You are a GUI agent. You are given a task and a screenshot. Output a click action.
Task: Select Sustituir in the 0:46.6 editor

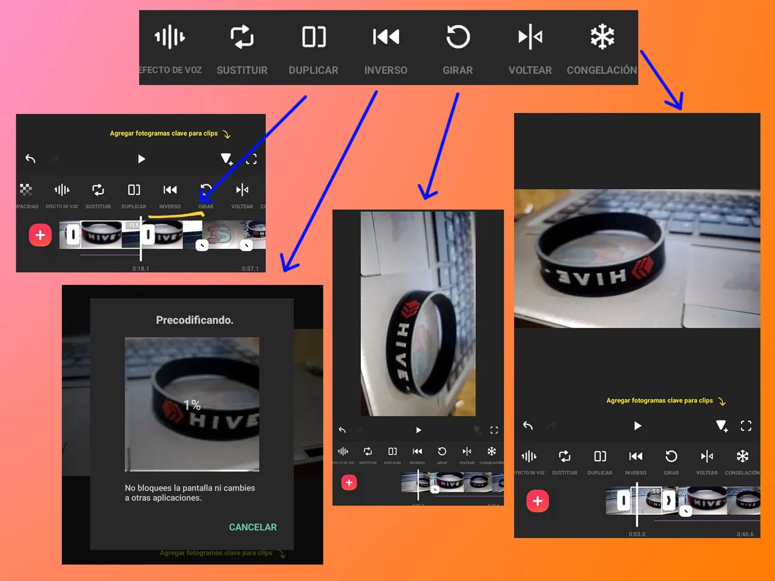pyautogui.click(x=564, y=462)
